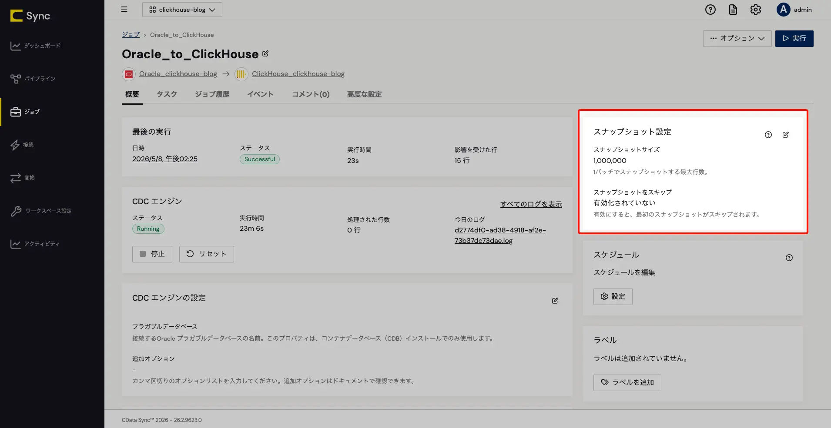831x428 pixels.
Task: Open すべてのログを表示 link
Action: pyautogui.click(x=531, y=204)
